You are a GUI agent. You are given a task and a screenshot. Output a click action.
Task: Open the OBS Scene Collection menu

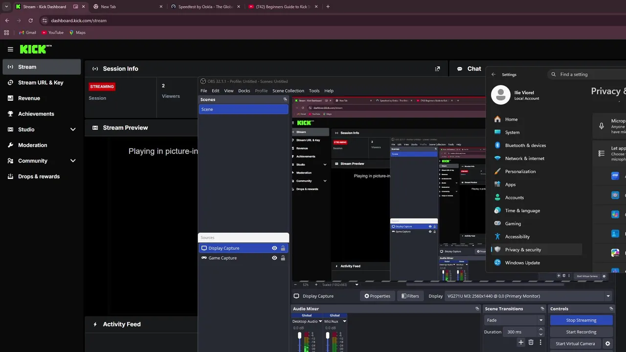288,90
